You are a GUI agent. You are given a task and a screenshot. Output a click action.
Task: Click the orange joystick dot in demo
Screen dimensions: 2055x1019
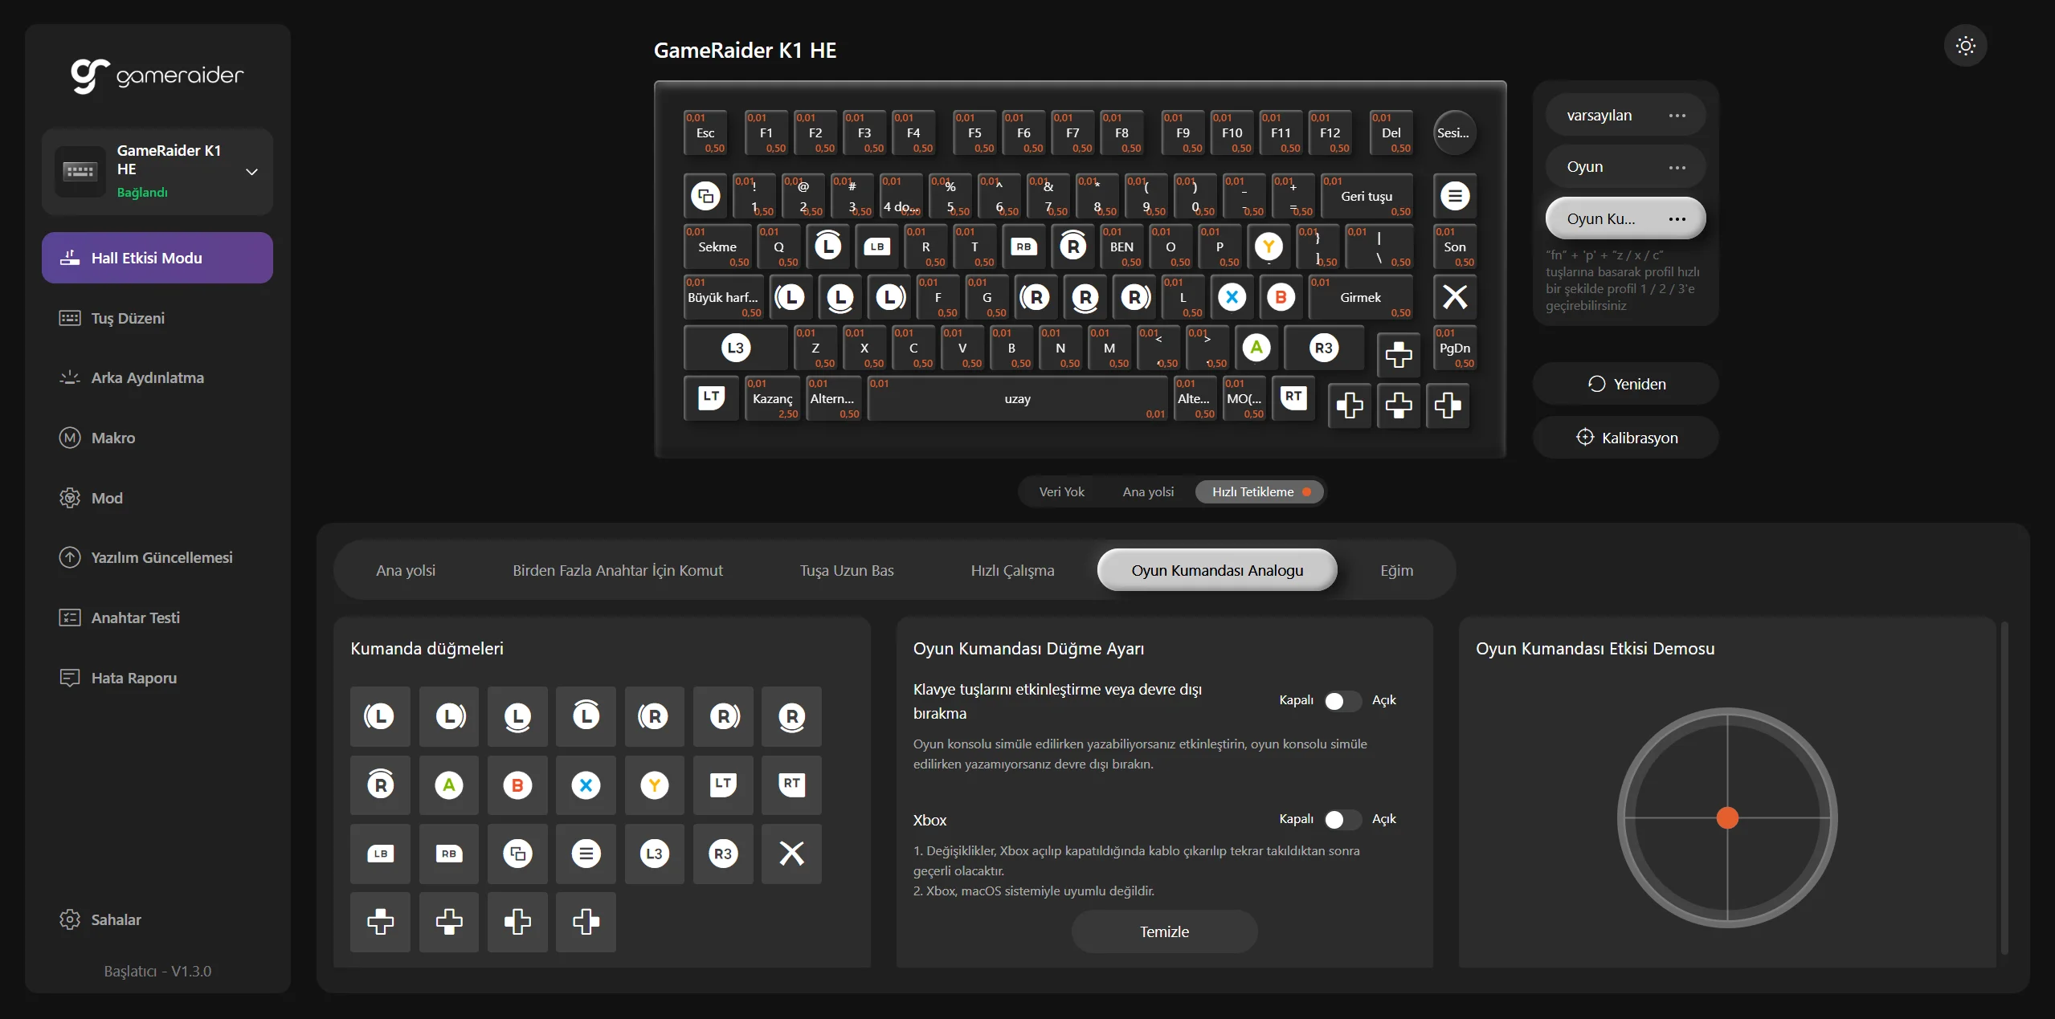1727,817
